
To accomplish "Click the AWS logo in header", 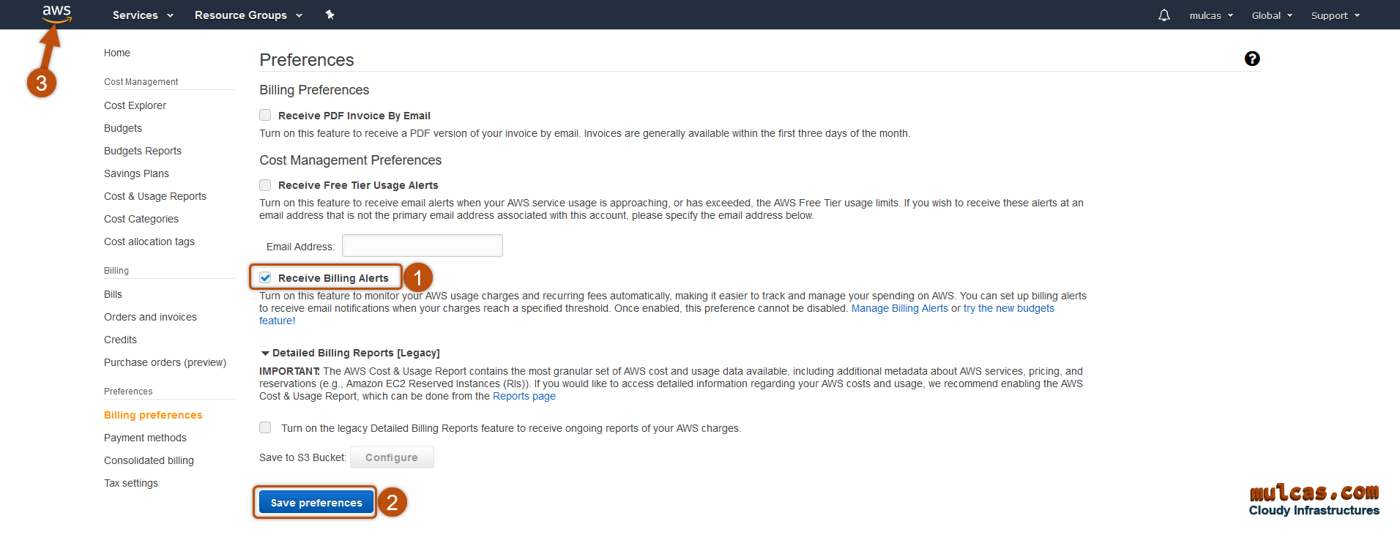I will tap(56, 14).
